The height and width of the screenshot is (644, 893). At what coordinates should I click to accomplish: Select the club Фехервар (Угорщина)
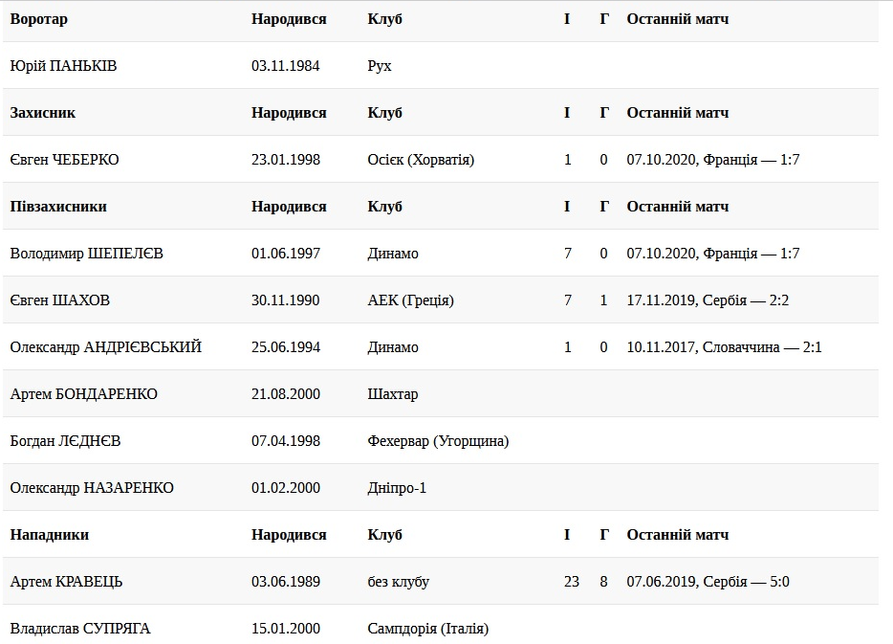pyautogui.click(x=438, y=441)
